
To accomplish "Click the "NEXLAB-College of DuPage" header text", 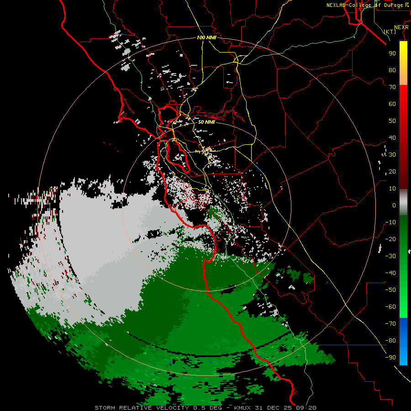I will click(x=364, y=5).
